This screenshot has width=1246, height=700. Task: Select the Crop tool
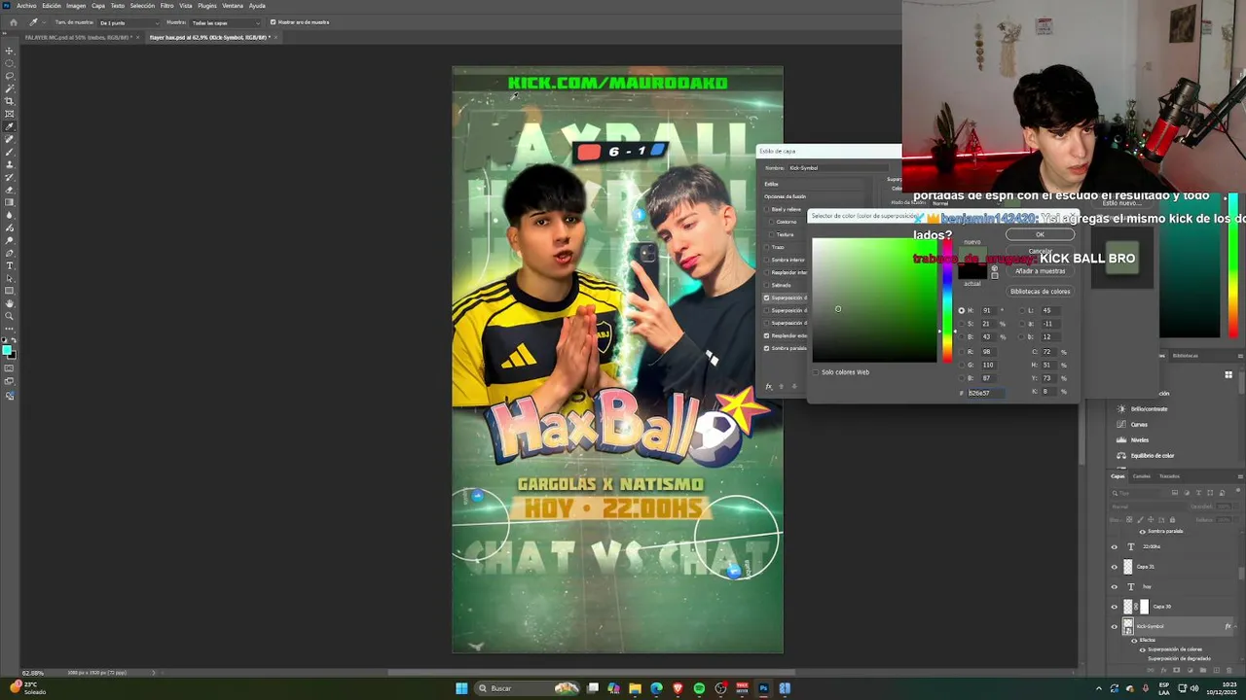[10, 101]
